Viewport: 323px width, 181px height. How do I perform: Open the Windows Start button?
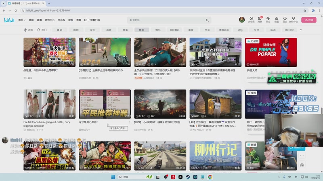pos(113,177)
